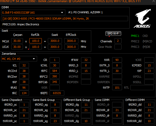Click the tRDWR_sc value field
Screen dimensions: 156x126
coord(24,110)
